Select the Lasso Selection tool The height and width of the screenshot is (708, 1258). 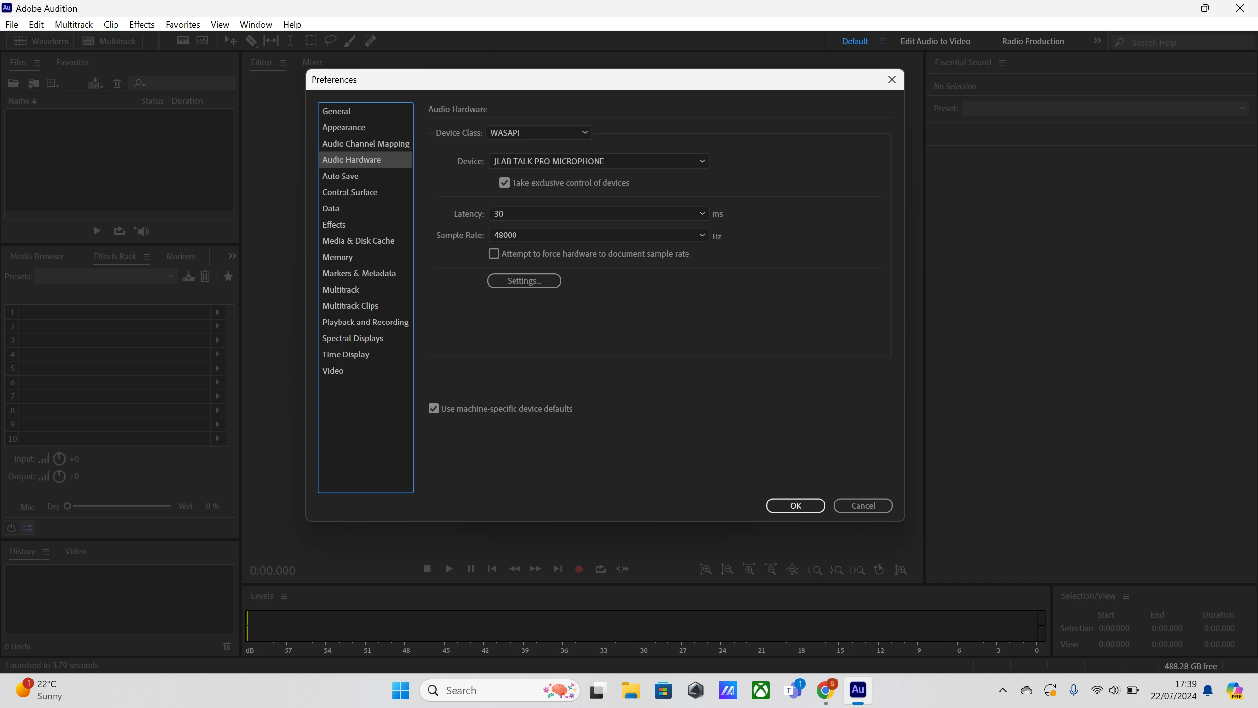(x=330, y=41)
